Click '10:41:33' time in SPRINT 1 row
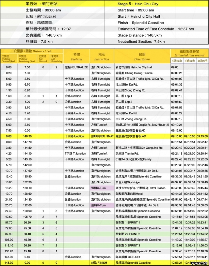Screen dimensions: 209x266 coord(177,223)
